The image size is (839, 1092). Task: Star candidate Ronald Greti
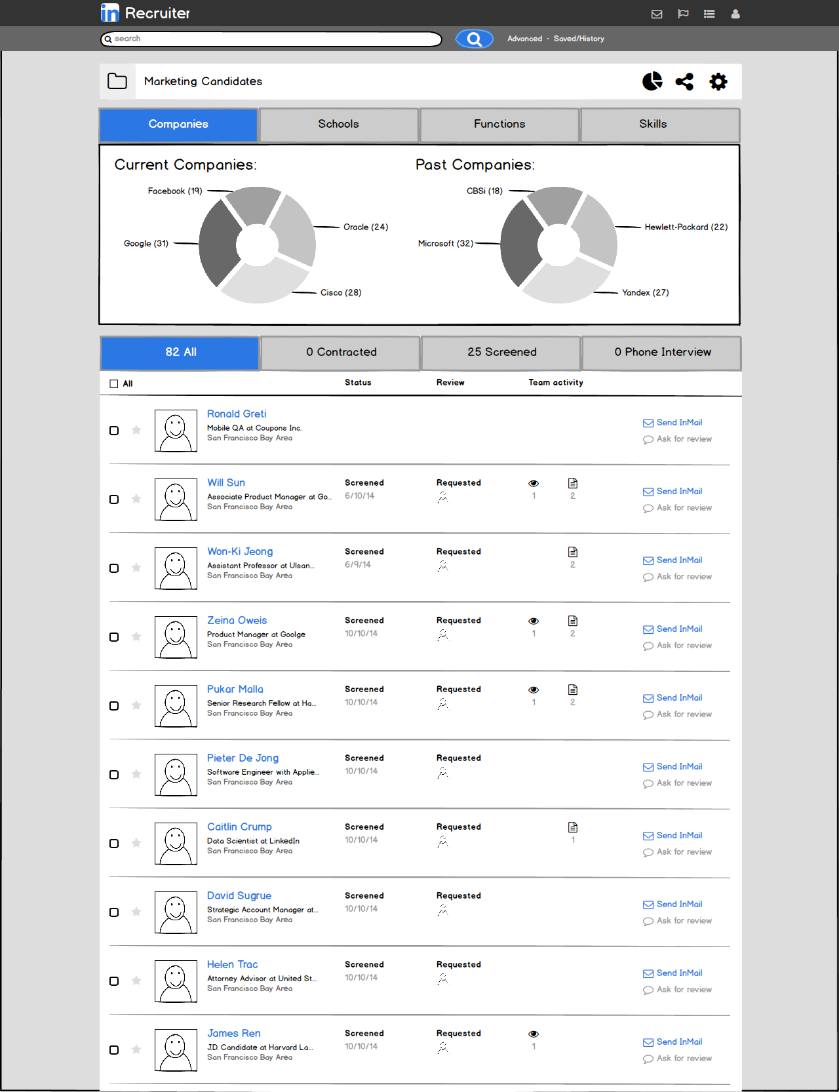(136, 430)
